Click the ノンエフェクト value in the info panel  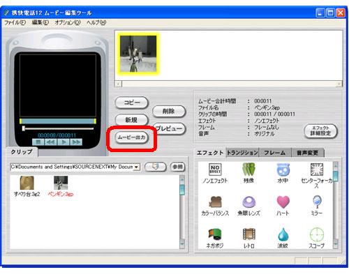267,121
